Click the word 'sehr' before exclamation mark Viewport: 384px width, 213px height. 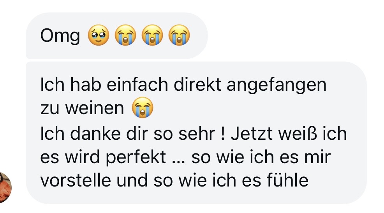point(203,133)
